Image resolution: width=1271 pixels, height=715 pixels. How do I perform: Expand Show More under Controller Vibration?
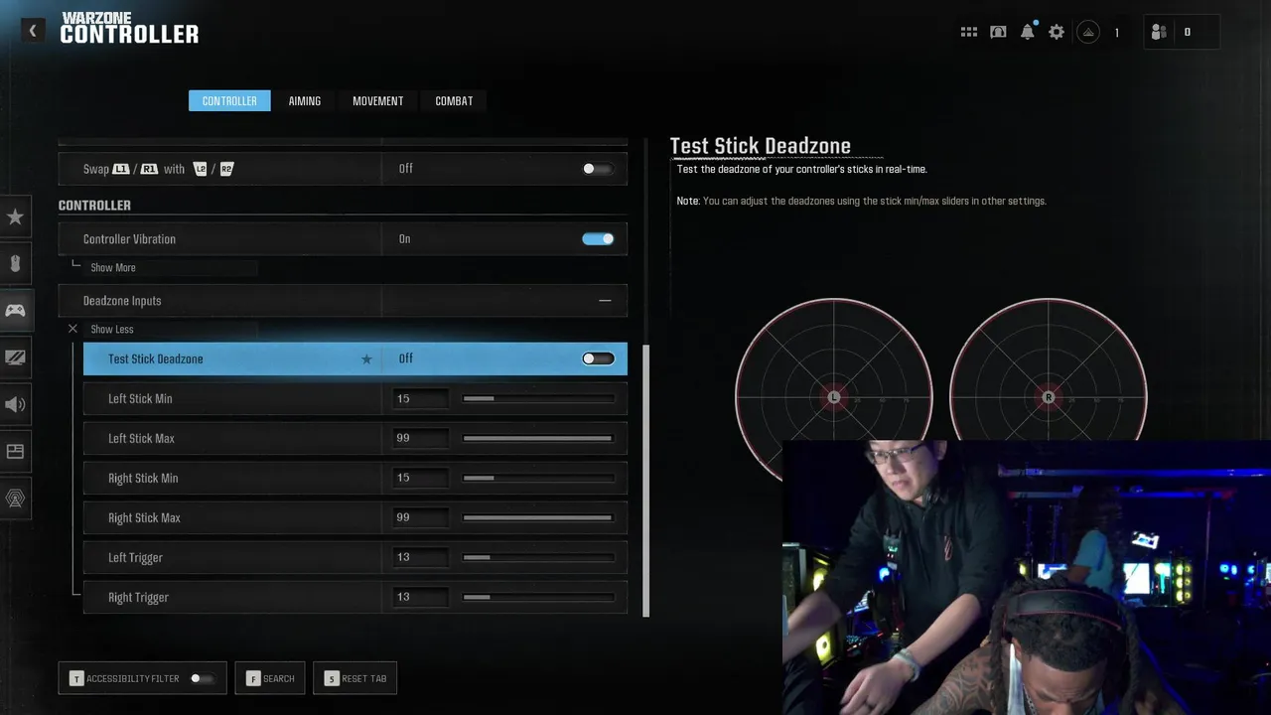pyautogui.click(x=113, y=268)
